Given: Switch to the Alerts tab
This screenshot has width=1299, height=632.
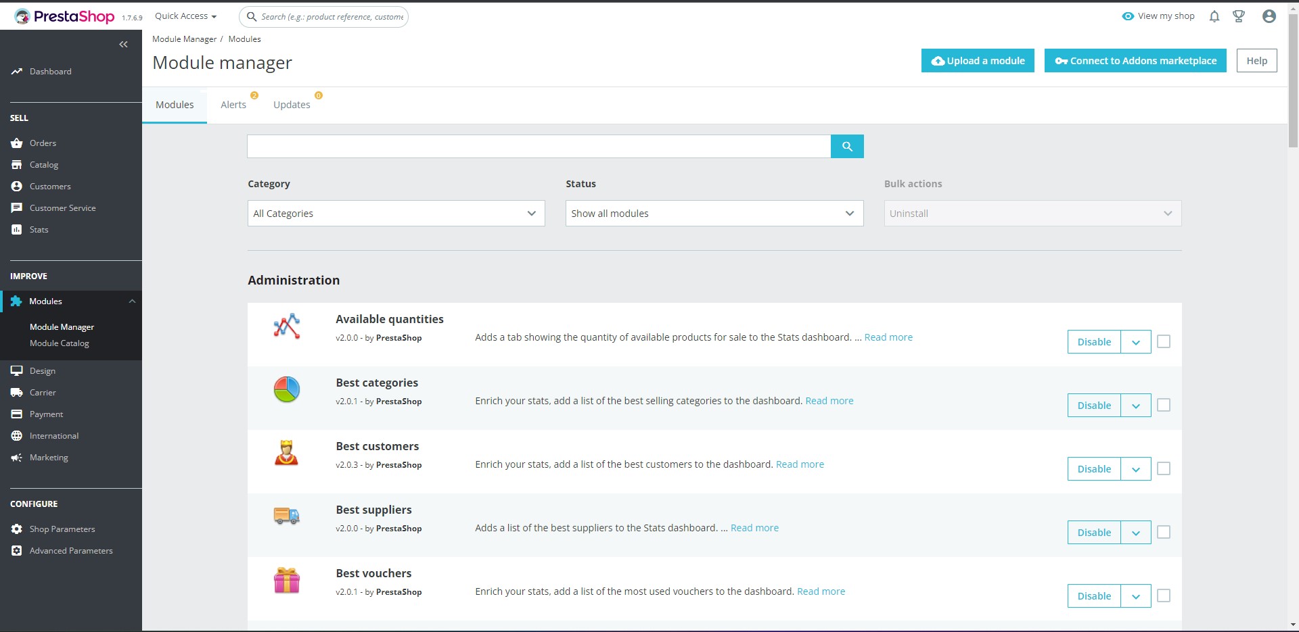Looking at the screenshot, I should [233, 104].
